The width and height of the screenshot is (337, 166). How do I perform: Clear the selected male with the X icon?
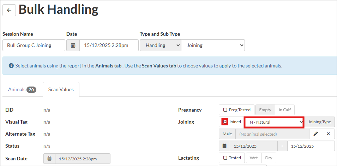point(328,134)
